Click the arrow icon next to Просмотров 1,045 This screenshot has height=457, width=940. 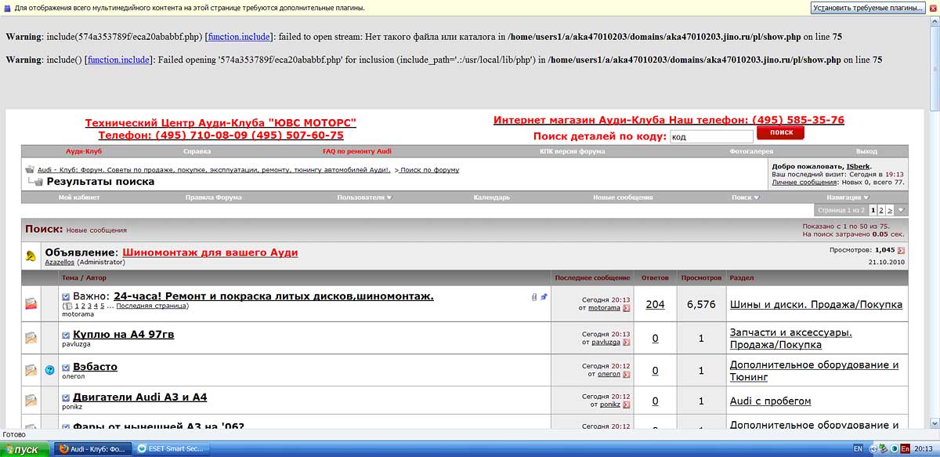tap(901, 250)
